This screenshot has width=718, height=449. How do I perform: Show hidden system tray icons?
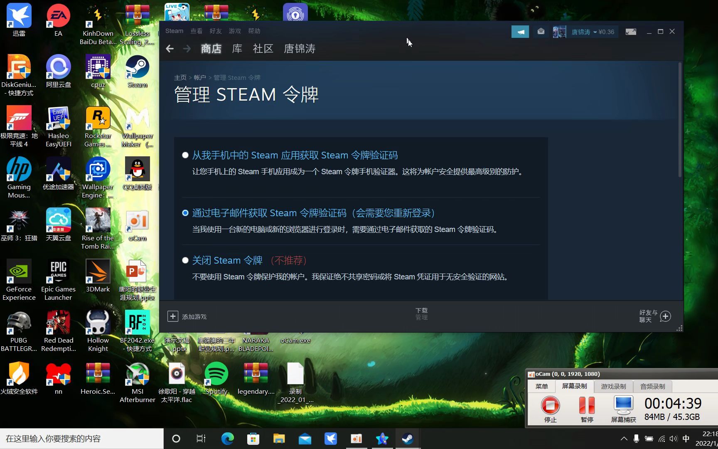(624, 439)
